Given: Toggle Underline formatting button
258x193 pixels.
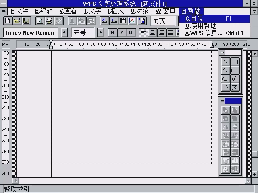Looking at the screenshot, I should (131, 33).
